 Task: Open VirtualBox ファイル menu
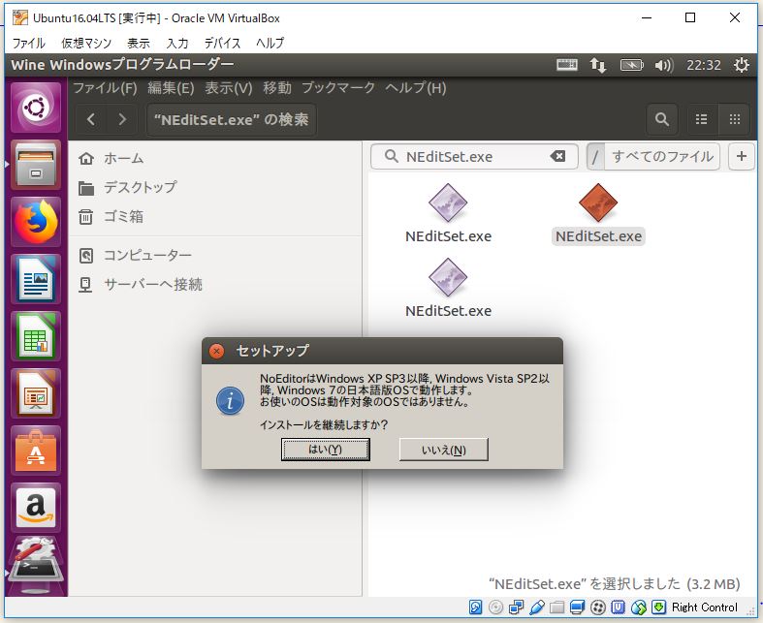click(x=29, y=44)
